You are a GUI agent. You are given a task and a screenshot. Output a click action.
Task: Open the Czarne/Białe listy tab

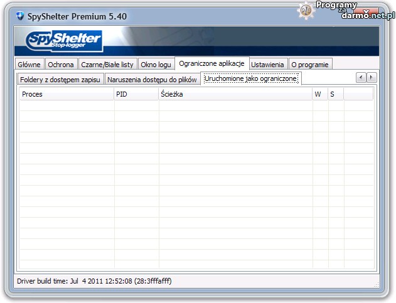tap(107, 65)
